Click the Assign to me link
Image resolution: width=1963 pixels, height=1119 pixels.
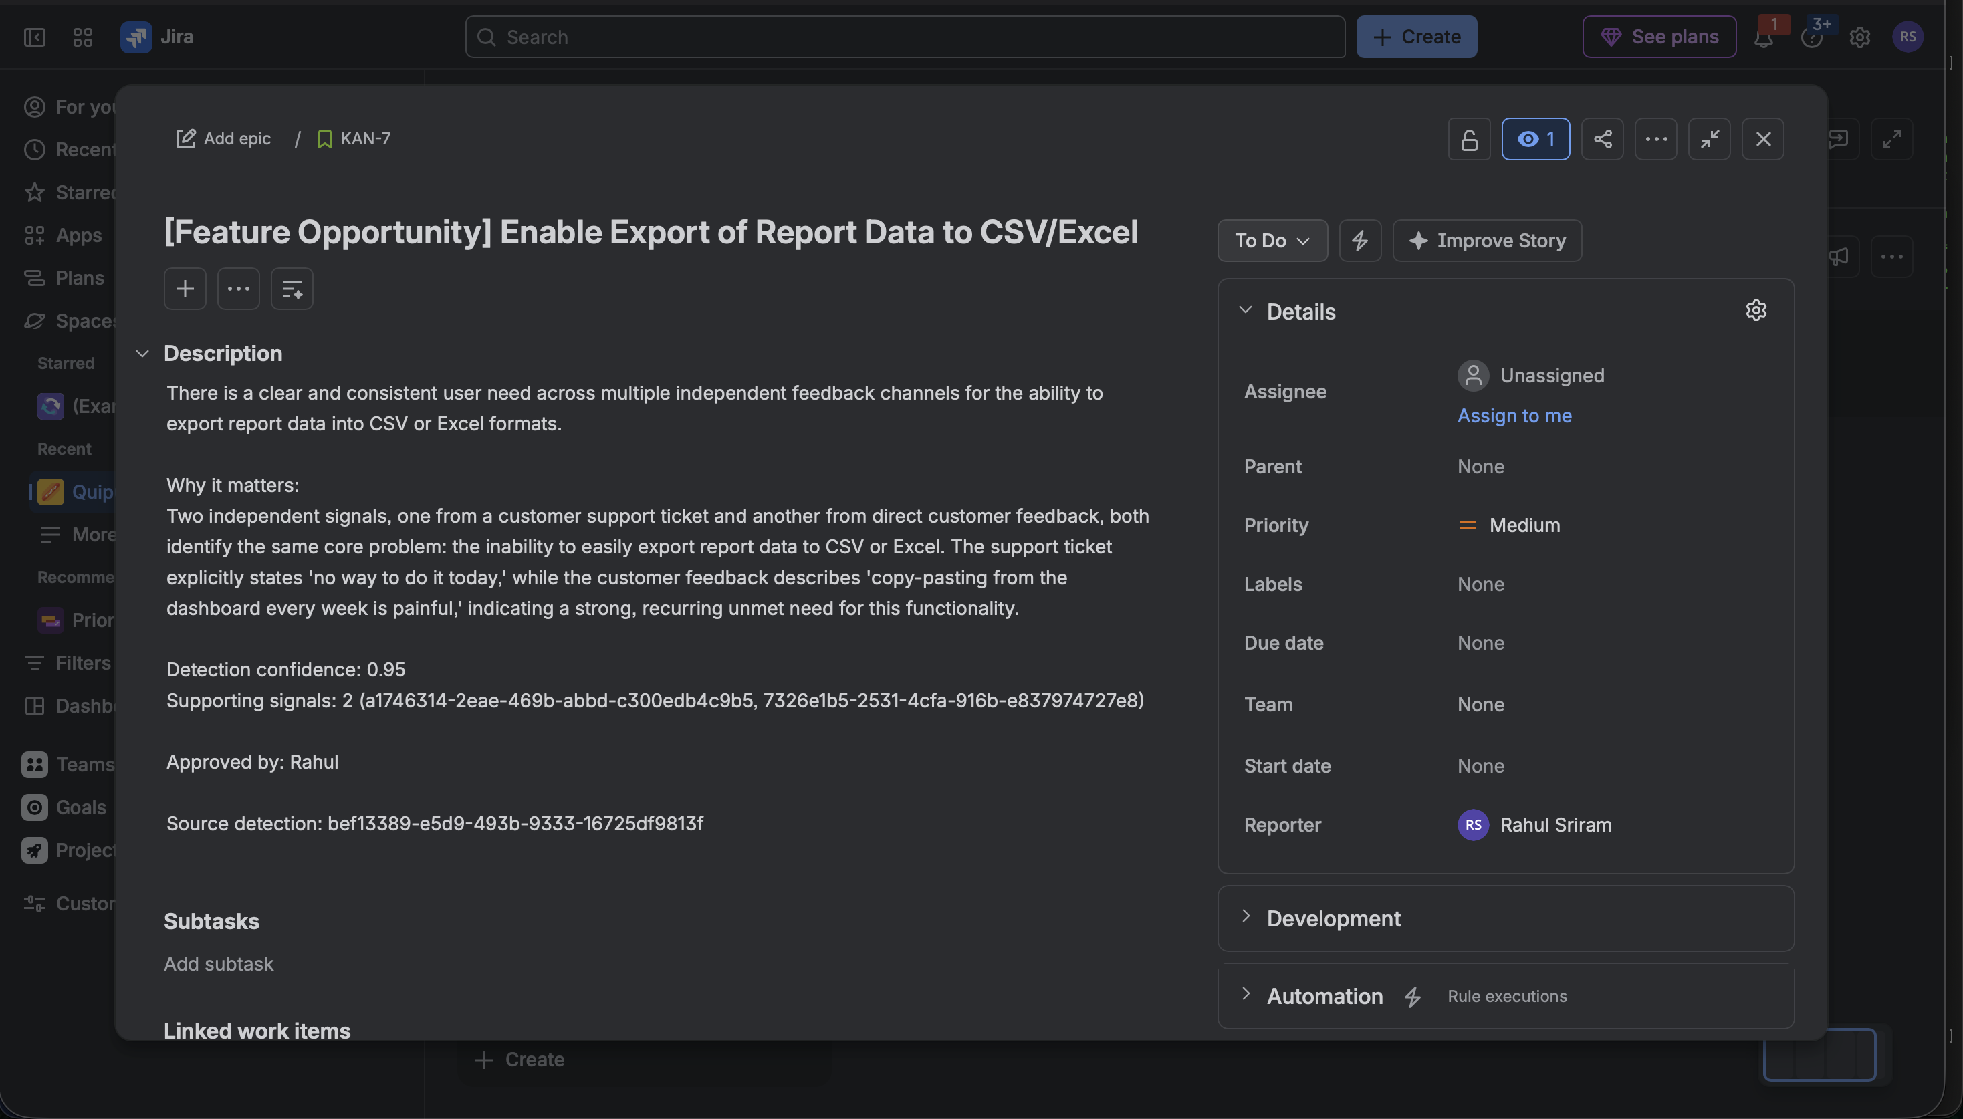pos(1514,416)
